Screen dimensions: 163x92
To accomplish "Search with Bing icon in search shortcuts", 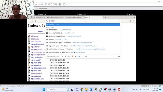I will (69, 56).
